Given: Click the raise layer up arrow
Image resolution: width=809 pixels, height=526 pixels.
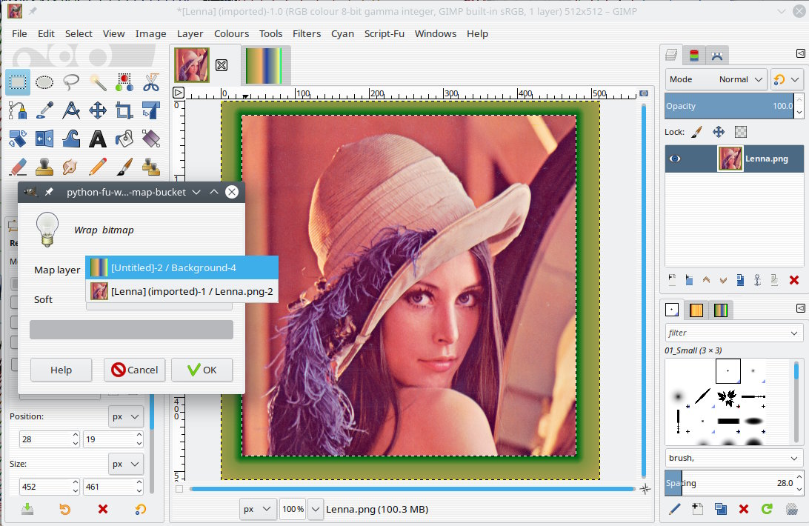Looking at the screenshot, I should [x=706, y=280].
